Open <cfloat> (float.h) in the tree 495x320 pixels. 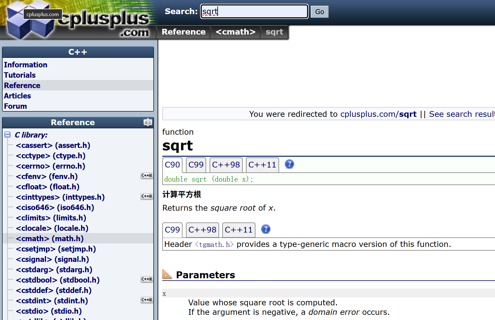coord(48,187)
